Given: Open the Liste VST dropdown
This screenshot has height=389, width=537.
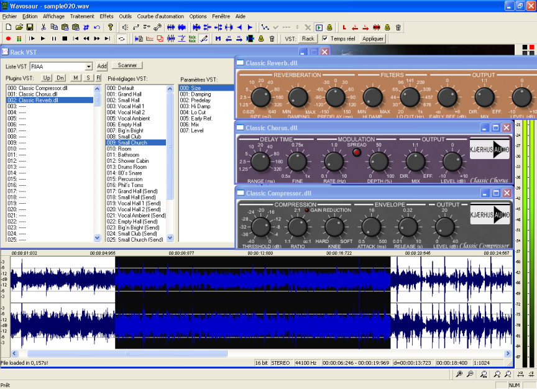Looking at the screenshot, I should pyautogui.click(x=89, y=66).
